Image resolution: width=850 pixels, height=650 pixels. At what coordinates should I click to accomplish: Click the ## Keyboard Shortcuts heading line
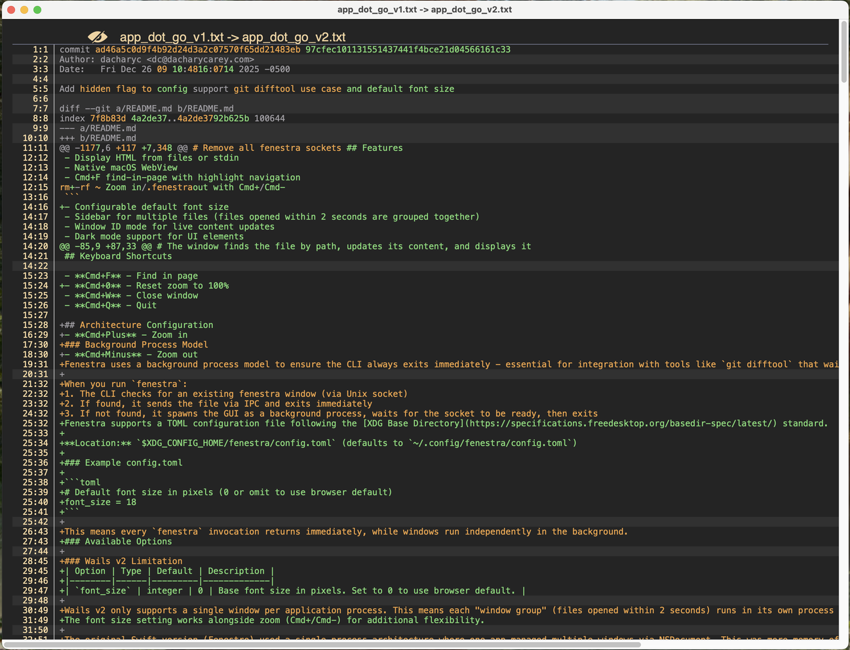(x=115, y=256)
